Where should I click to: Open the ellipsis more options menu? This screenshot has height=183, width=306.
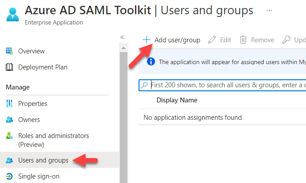[269, 11]
